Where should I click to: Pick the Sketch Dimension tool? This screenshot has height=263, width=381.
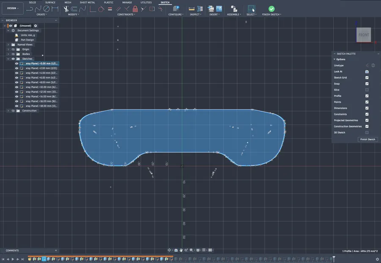(55, 9)
